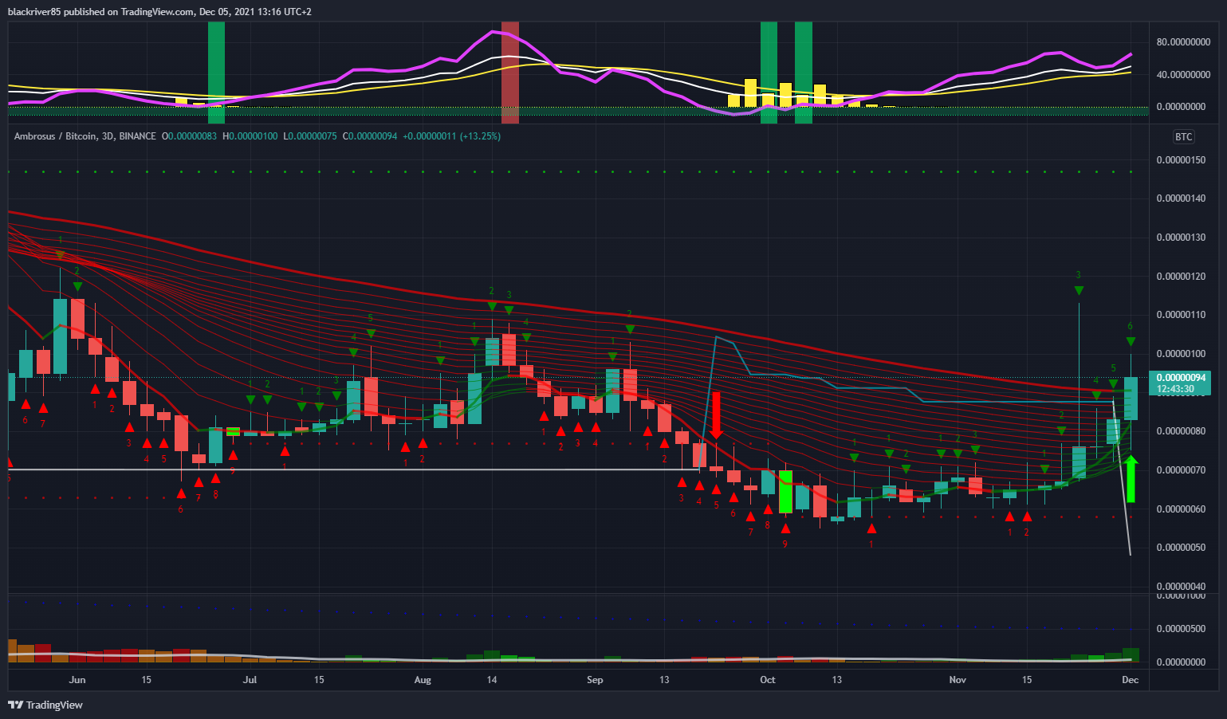Image resolution: width=1227 pixels, height=719 pixels.
Task: Click the Dec date label
Action: 1130,680
